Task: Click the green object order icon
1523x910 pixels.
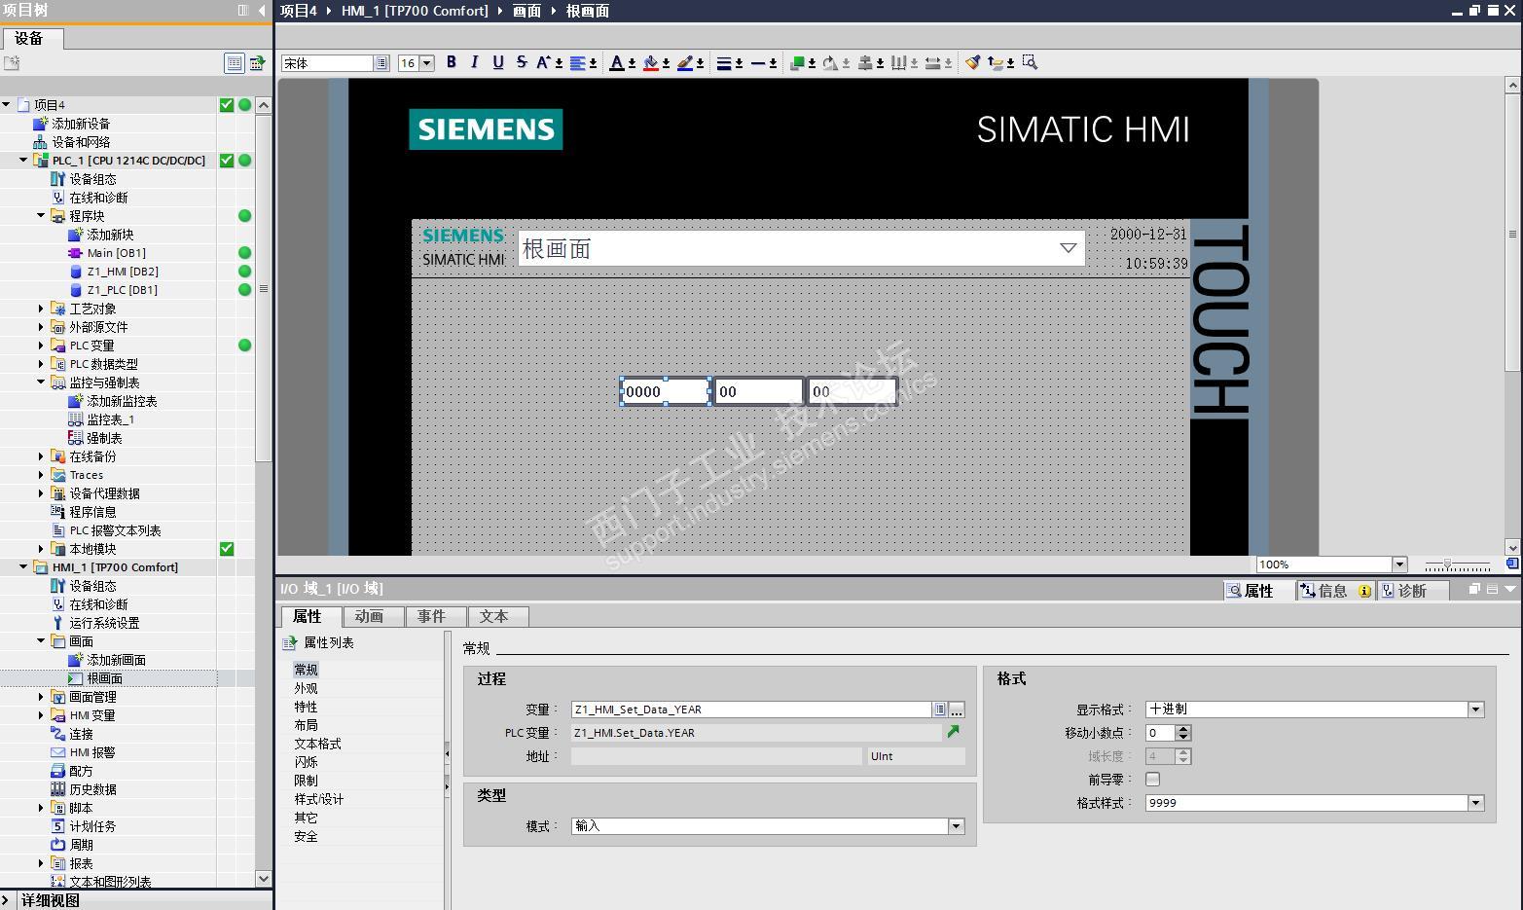Action: (797, 63)
